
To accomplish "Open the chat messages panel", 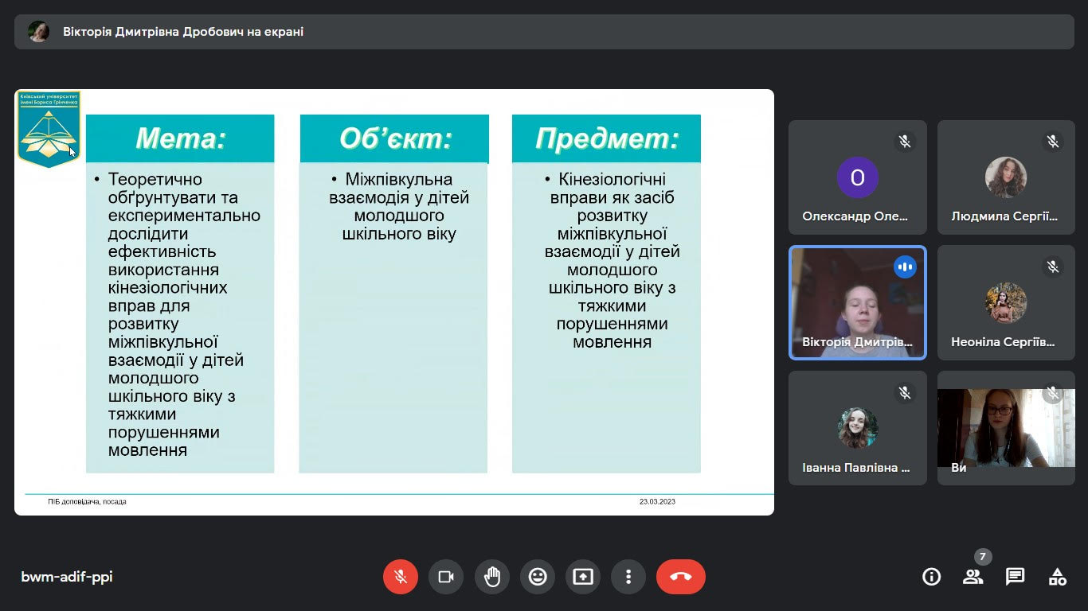I will (x=1015, y=577).
